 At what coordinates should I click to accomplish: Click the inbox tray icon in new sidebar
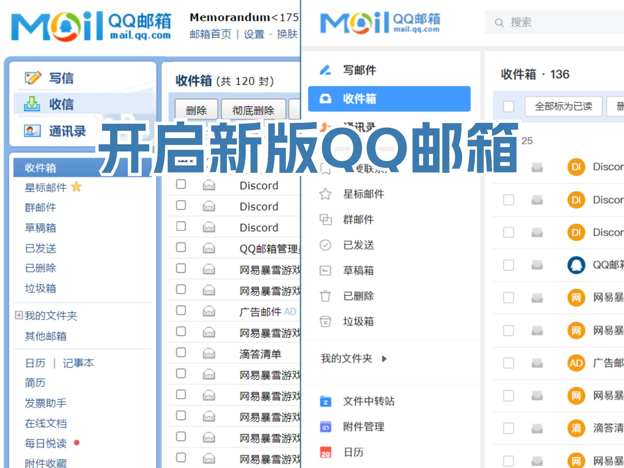point(325,98)
